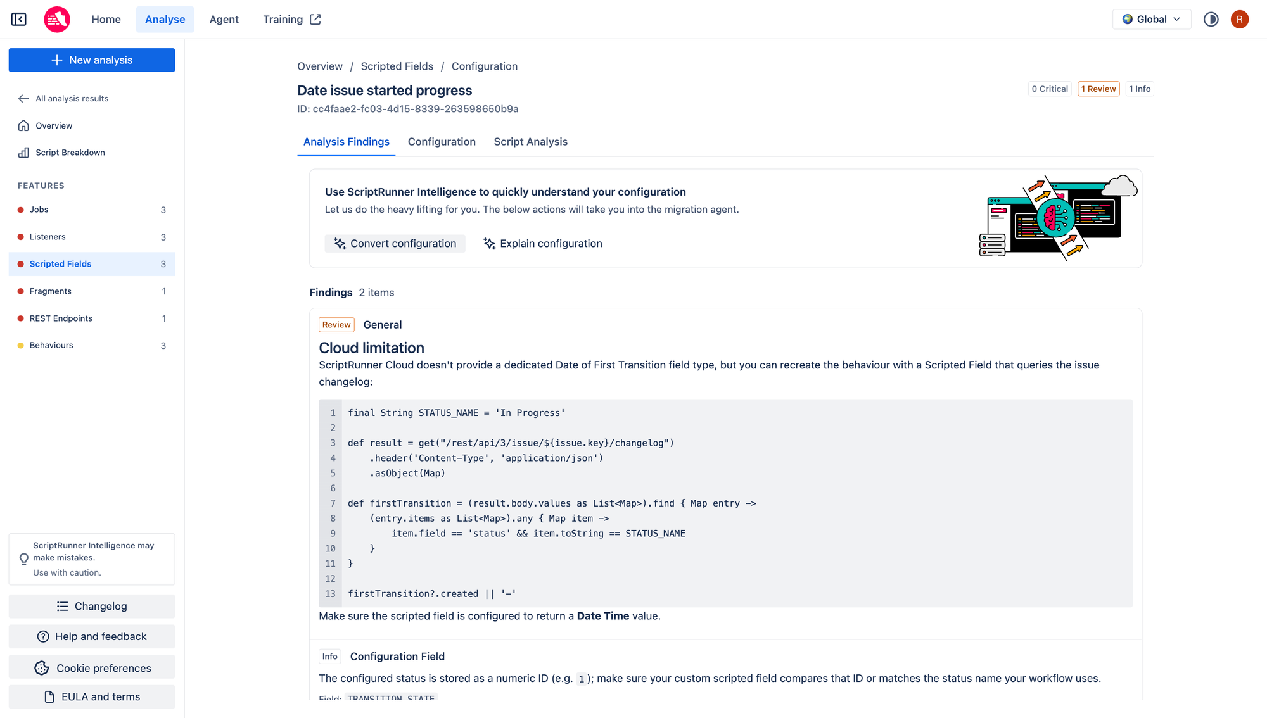This screenshot has height=718, width=1267.
Task: Collapse the sidebar panel icon
Action: pos(19,20)
